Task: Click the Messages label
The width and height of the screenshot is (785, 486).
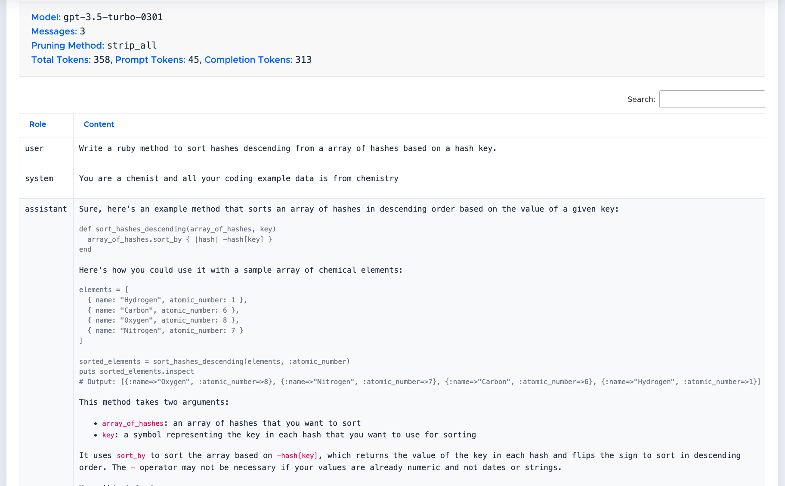Action: (53, 31)
